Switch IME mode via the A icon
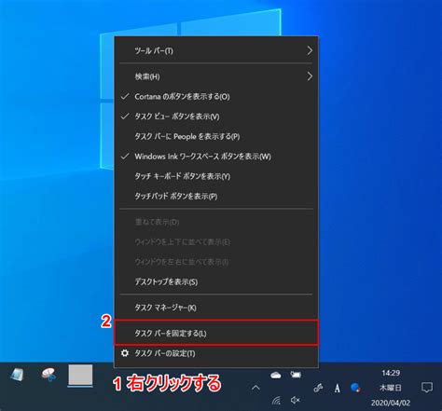This screenshot has height=411, width=442. coord(338,388)
